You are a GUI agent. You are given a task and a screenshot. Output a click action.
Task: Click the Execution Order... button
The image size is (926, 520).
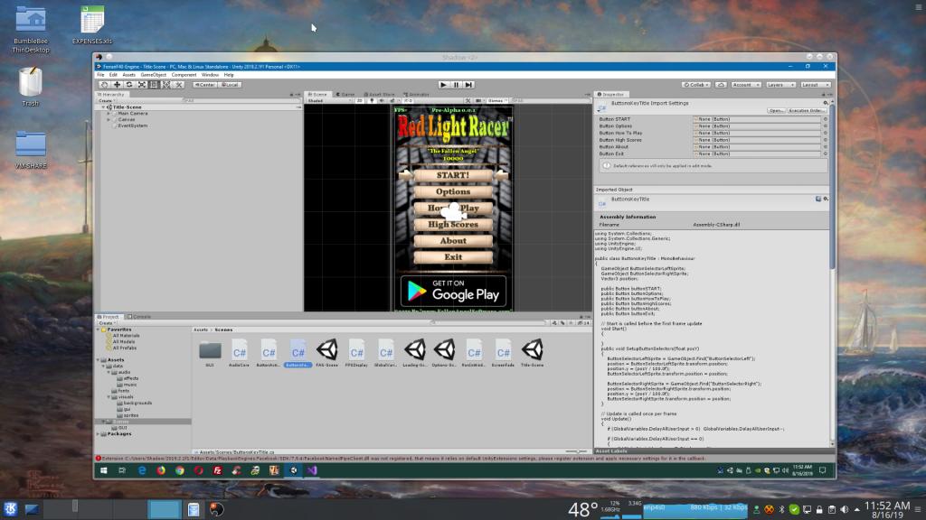(807, 110)
